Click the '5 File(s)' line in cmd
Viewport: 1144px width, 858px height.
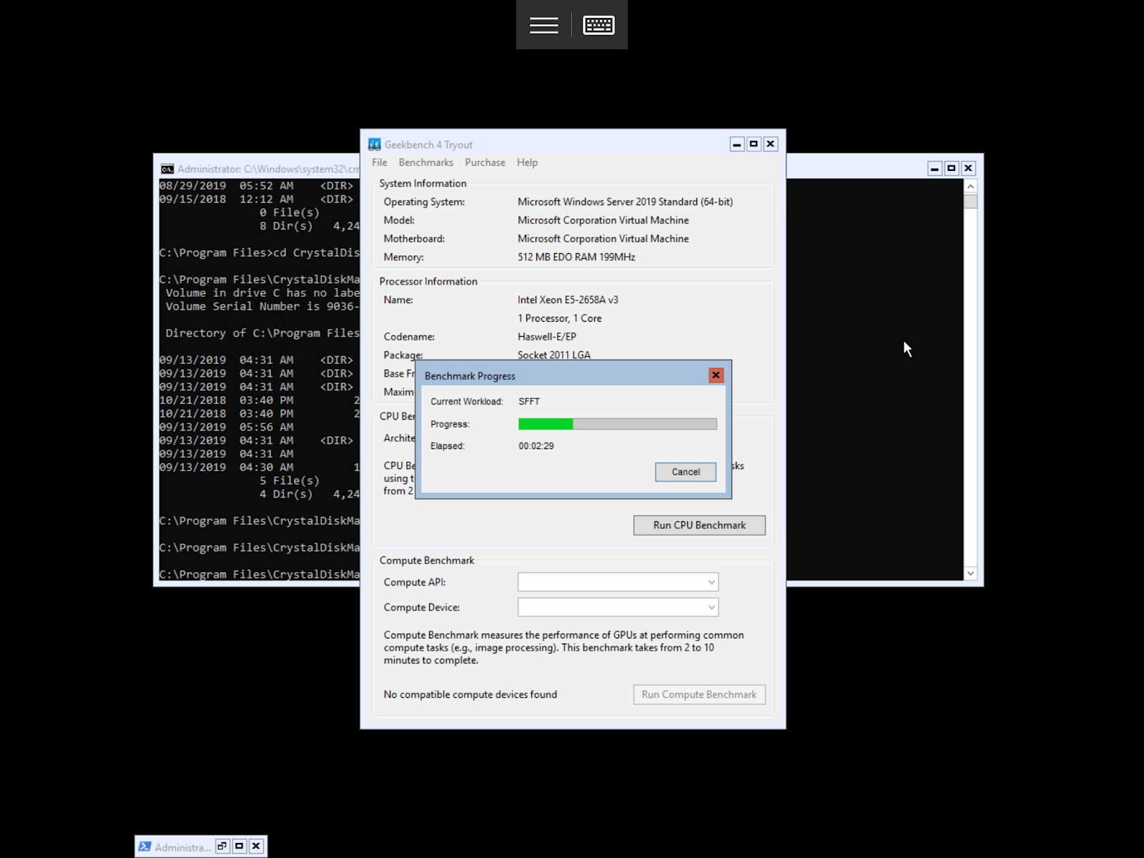tap(290, 481)
